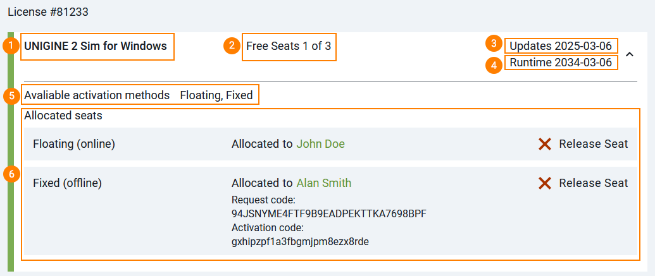655x276 pixels.
Task: Click orange callout badge number 3
Action: 494,44
